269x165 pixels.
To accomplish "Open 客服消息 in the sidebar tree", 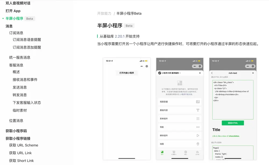I will click(16, 65).
